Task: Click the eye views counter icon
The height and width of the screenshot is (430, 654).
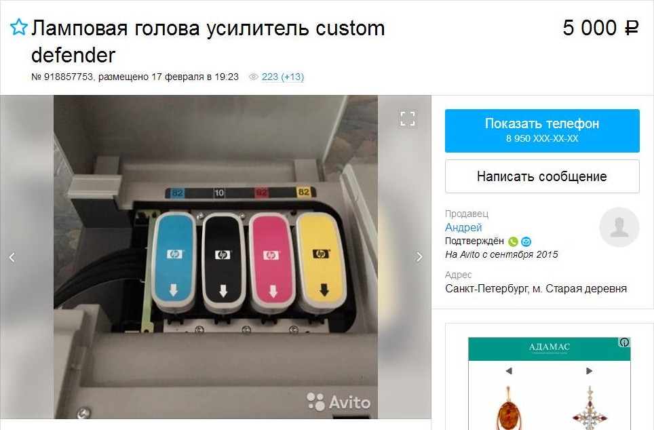Action: pyautogui.click(x=254, y=77)
